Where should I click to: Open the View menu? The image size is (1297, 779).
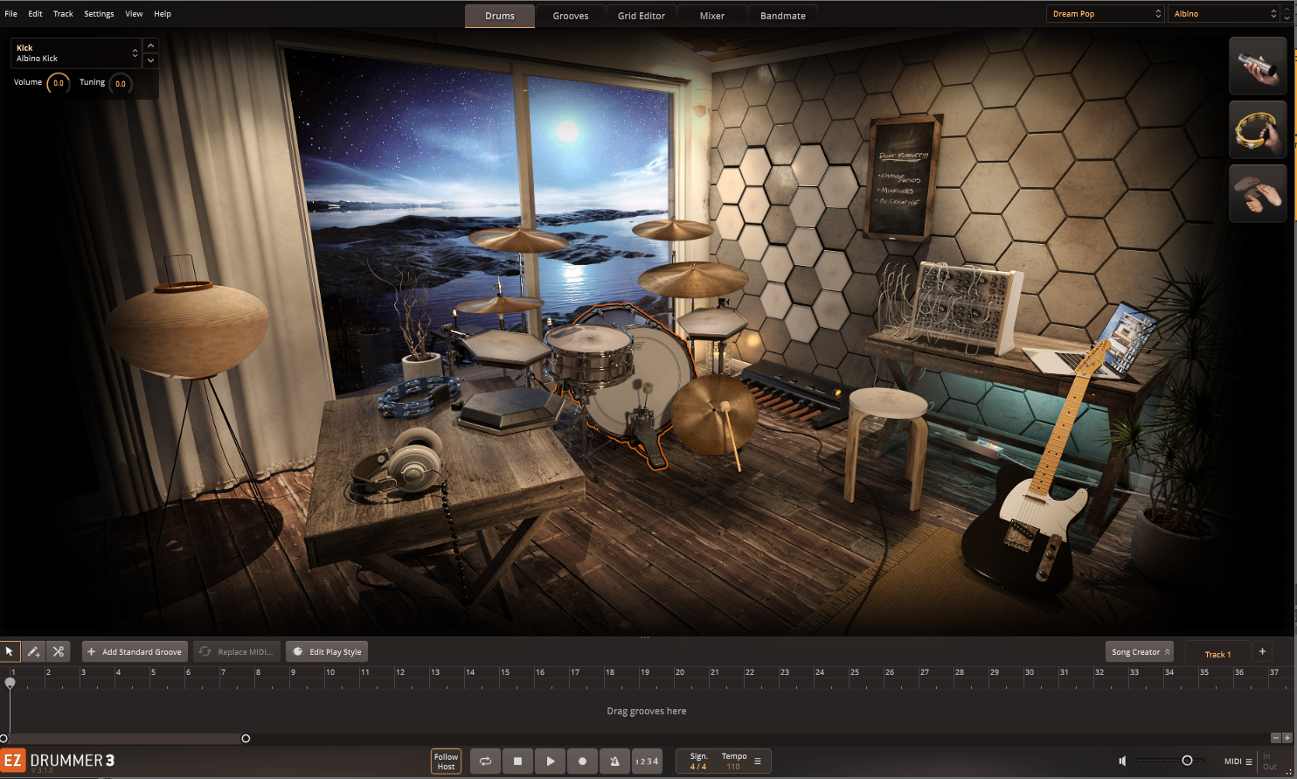(134, 14)
